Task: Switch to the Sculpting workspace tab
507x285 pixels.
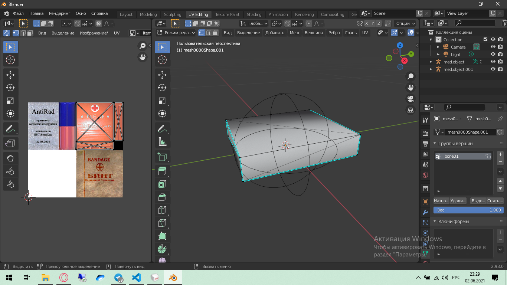Action: click(x=173, y=14)
